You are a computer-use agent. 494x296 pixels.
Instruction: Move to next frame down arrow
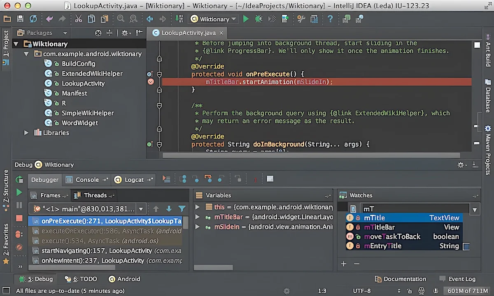pos(169,209)
